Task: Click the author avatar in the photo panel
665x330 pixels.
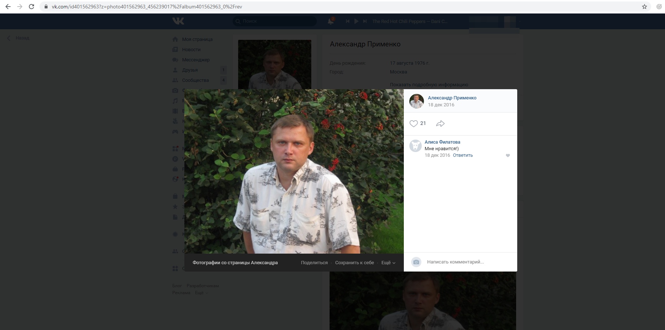Action: (x=416, y=101)
